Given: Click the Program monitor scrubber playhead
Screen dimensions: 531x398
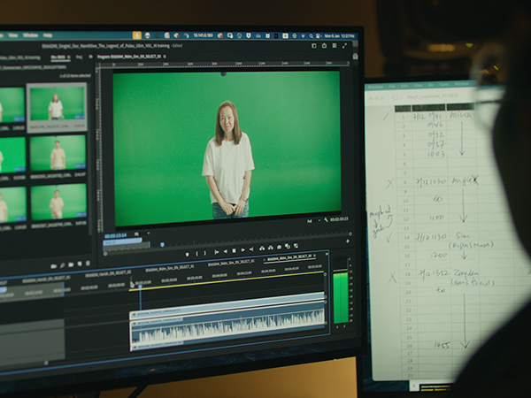Looking at the screenshot, I should pos(162,244).
